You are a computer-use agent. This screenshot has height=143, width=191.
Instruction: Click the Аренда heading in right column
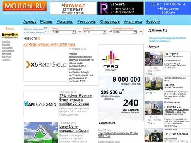154,47
